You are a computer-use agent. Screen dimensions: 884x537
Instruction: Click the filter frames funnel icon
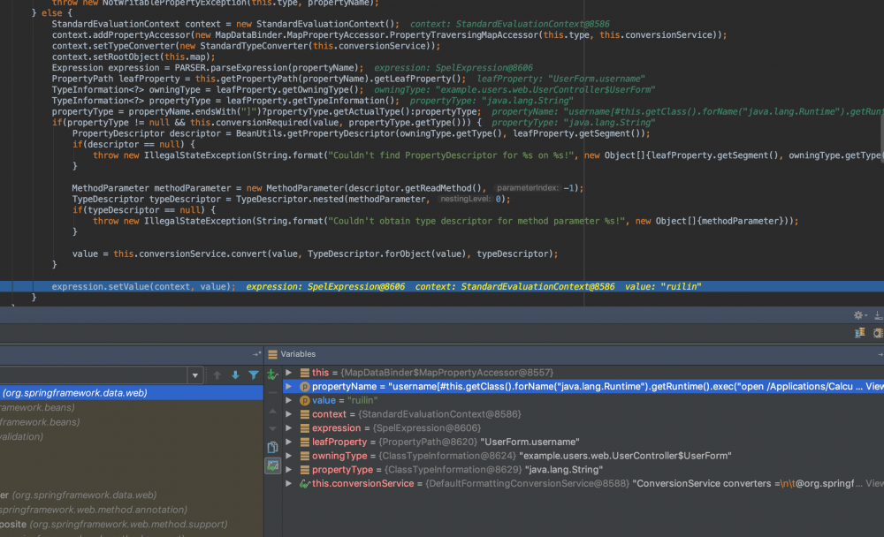(254, 375)
